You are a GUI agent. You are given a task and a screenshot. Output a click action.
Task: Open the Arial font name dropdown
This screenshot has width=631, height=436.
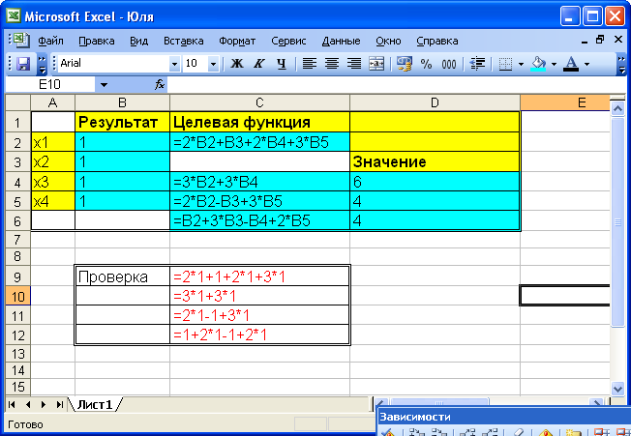point(174,64)
